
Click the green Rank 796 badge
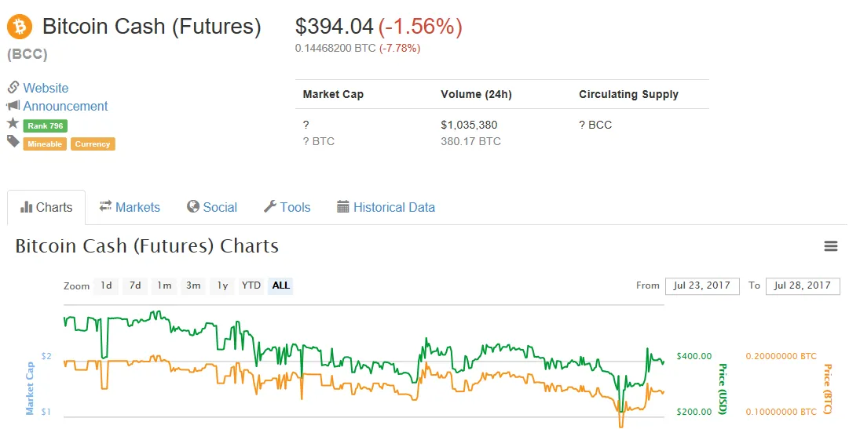tap(45, 126)
